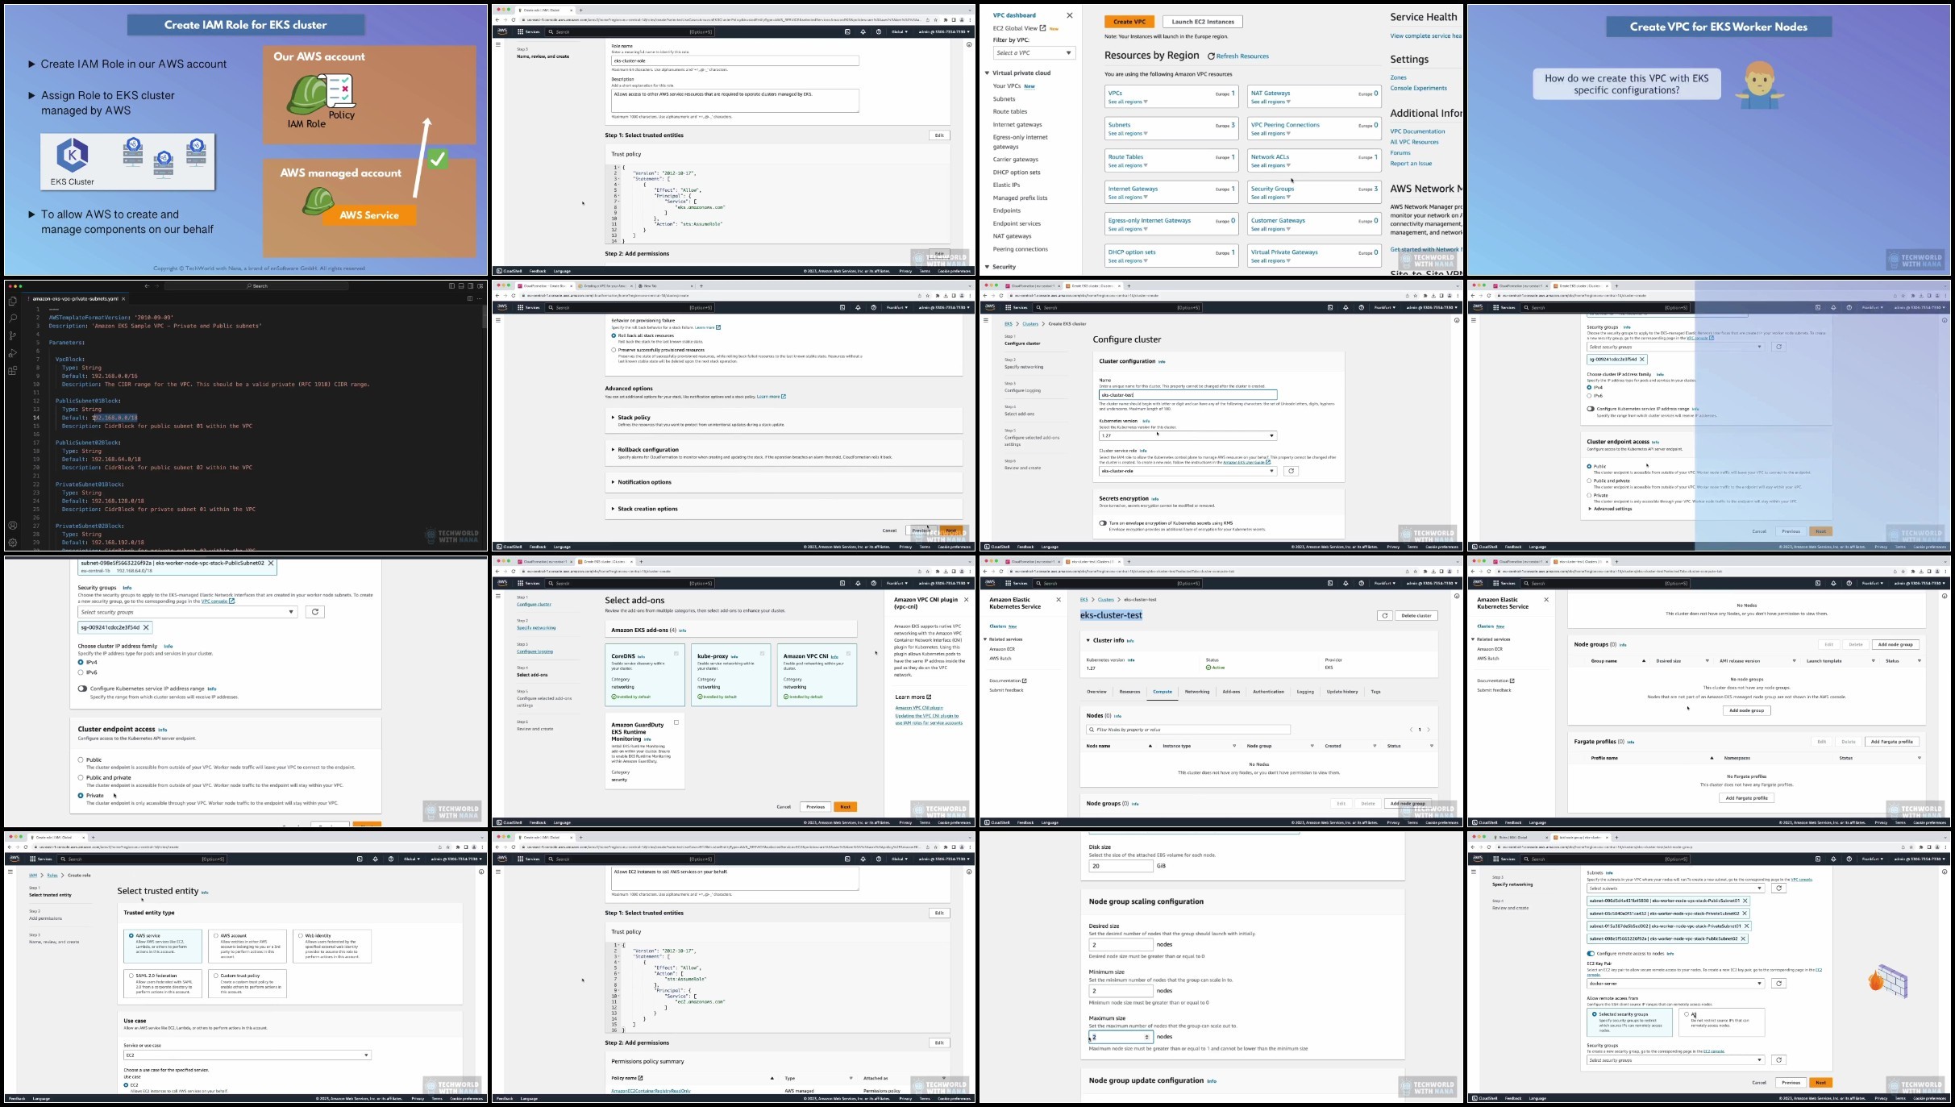Click the Filter Nodes by property search box
1955x1107 pixels.
tap(1188, 730)
